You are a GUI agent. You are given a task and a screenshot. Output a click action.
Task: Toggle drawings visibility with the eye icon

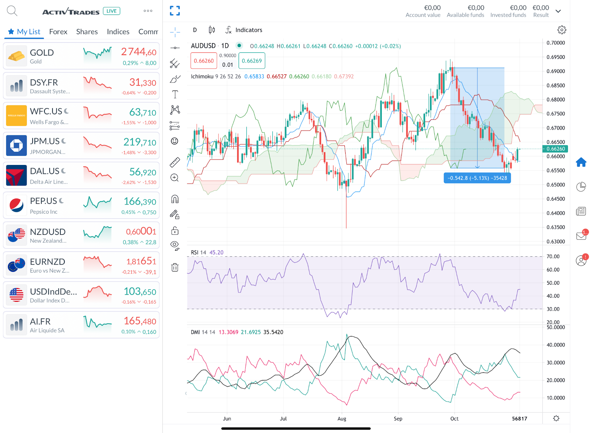tap(174, 245)
